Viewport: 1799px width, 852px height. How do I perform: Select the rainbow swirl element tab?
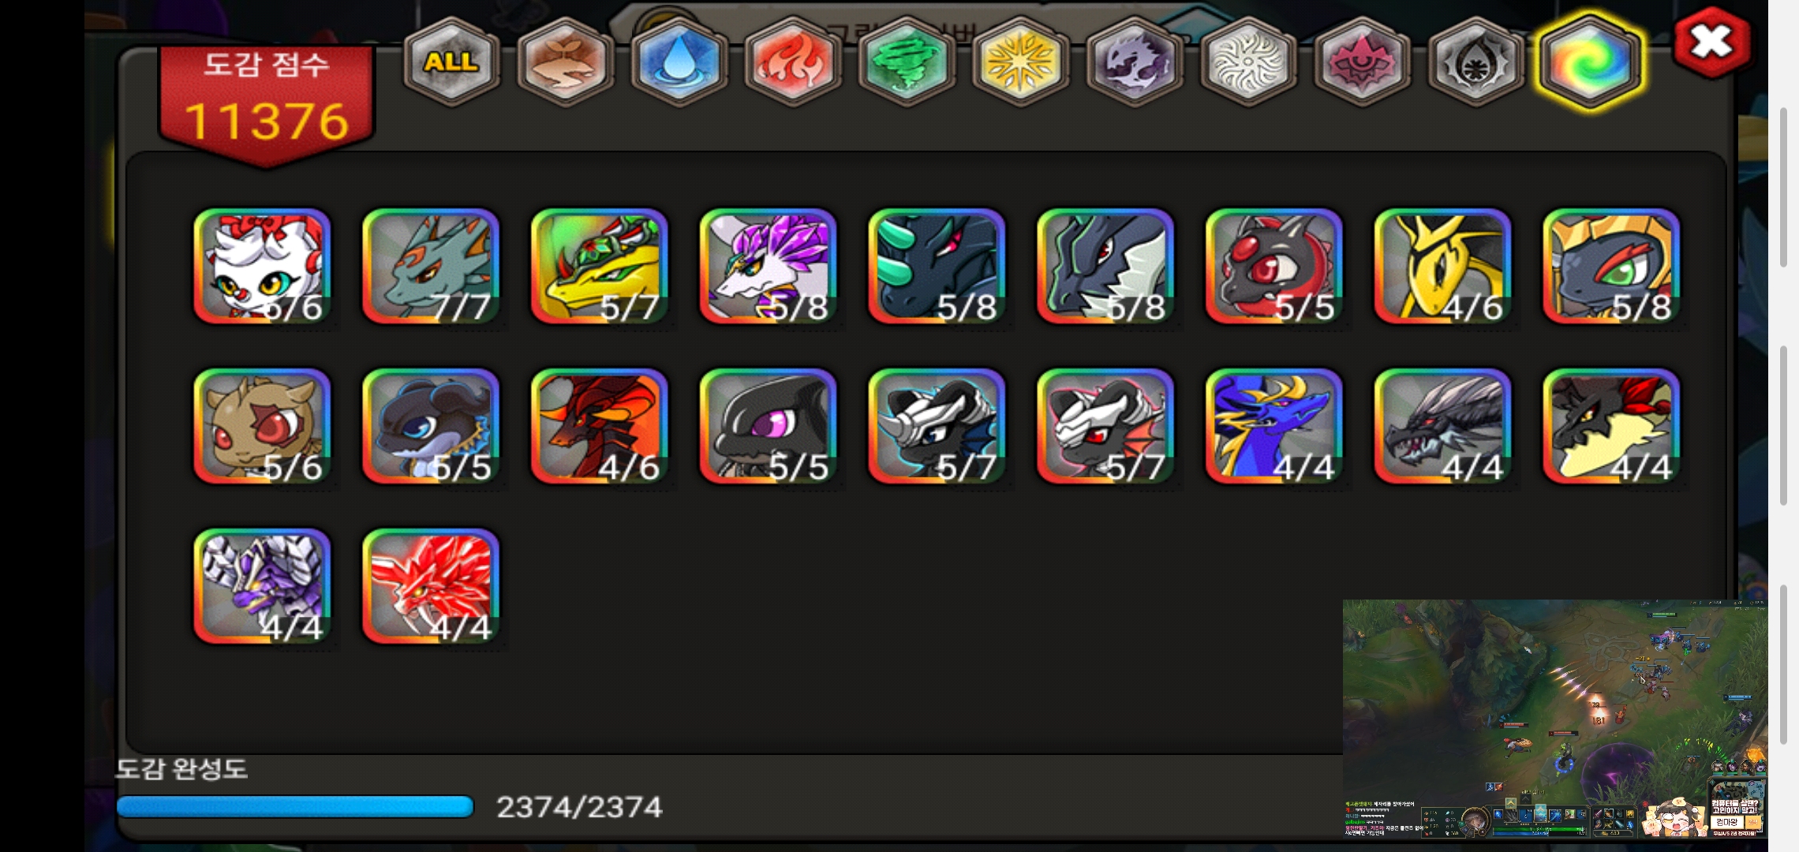[1590, 62]
